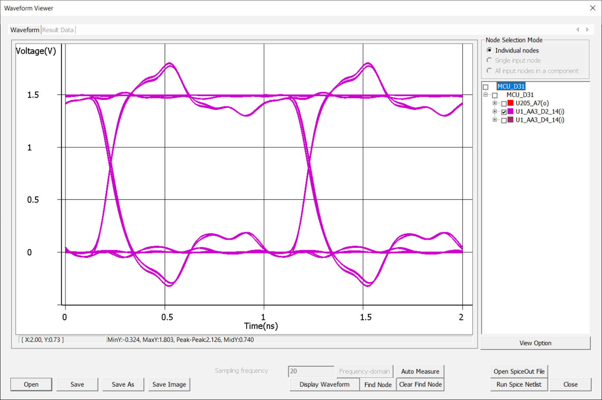This screenshot has height=400, width=602.
Task: Click the magenta U1_AA3_D2_14(i) color swatch
Action: (x=510, y=112)
